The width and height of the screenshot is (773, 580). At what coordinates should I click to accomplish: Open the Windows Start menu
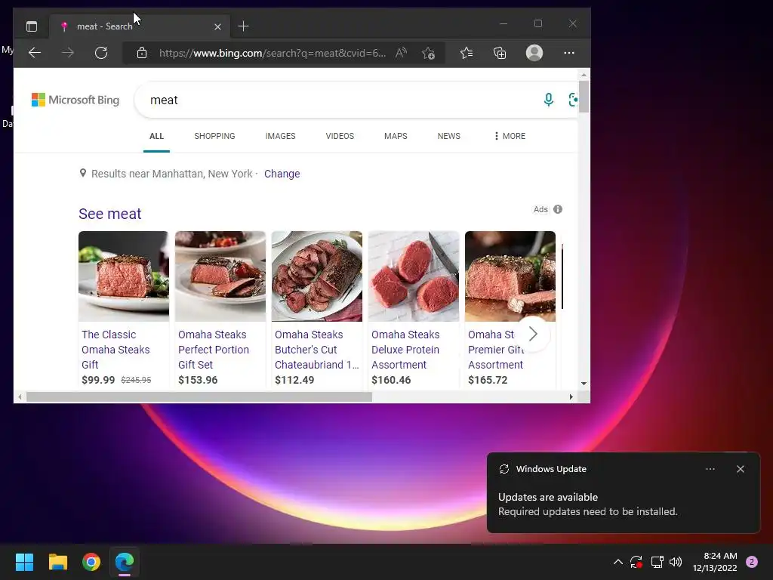tap(24, 562)
